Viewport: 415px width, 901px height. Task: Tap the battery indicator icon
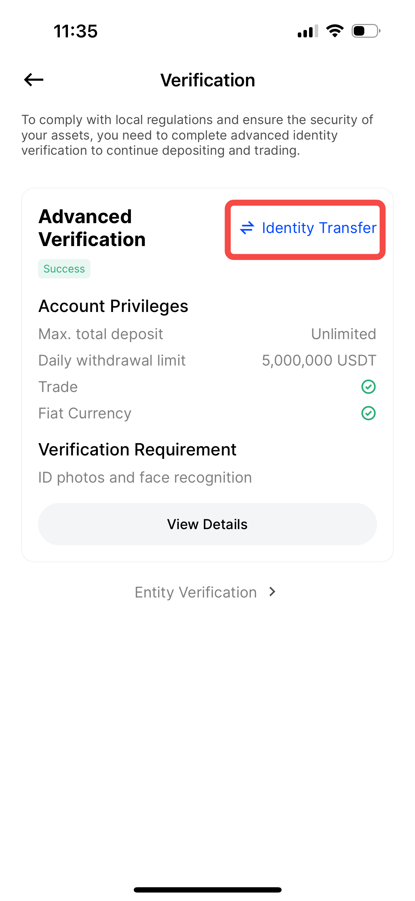(x=365, y=31)
